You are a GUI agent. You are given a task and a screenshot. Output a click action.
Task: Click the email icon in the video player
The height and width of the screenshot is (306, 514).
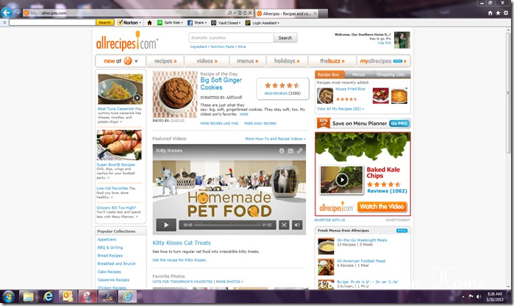[290, 151]
